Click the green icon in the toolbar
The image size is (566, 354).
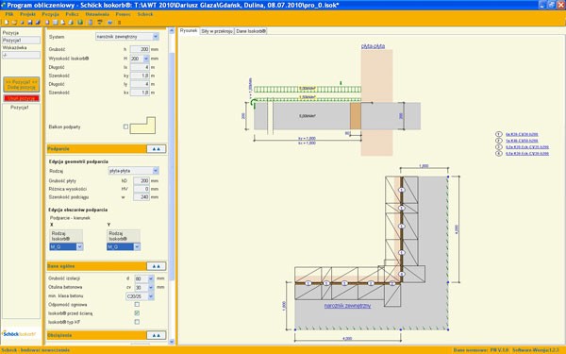80,23
